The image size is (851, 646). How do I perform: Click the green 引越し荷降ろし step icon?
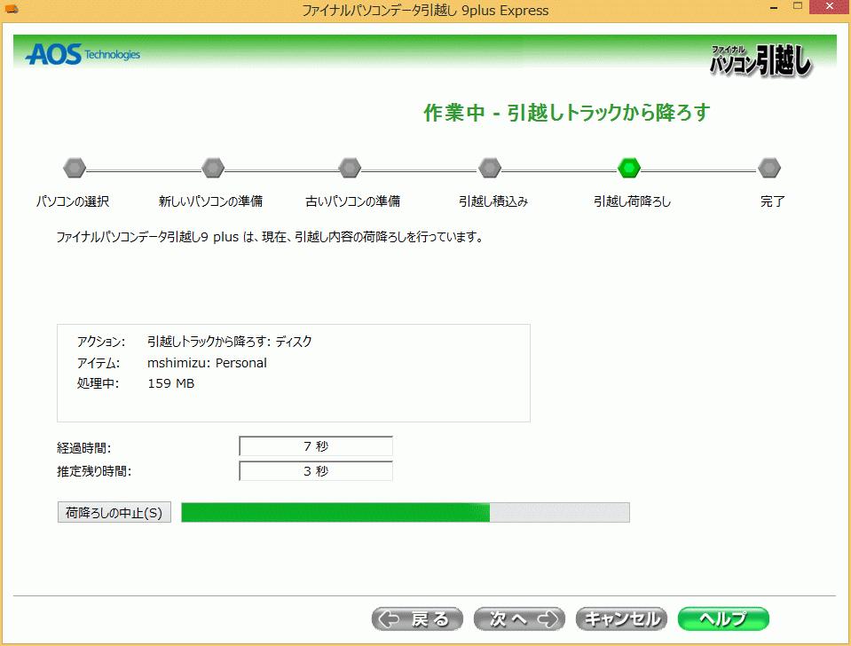[629, 168]
